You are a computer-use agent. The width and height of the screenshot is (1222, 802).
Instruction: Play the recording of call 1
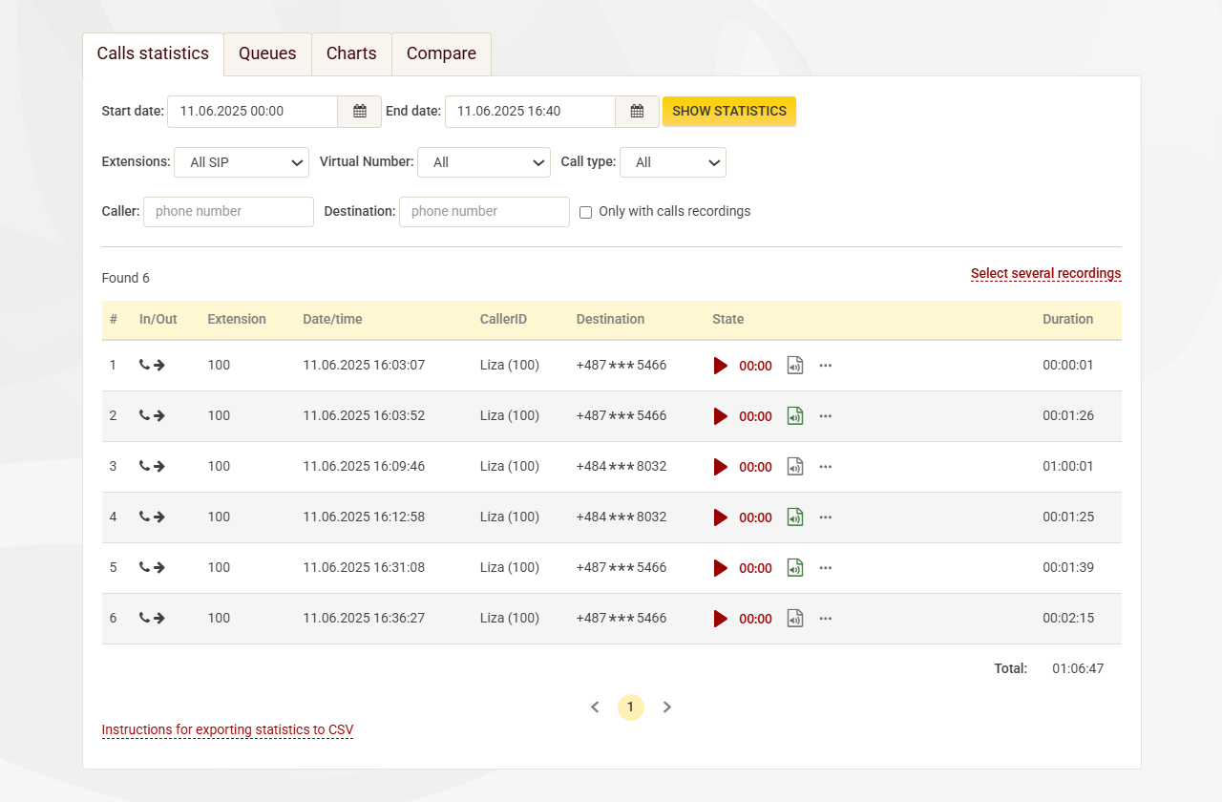pos(721,366)
